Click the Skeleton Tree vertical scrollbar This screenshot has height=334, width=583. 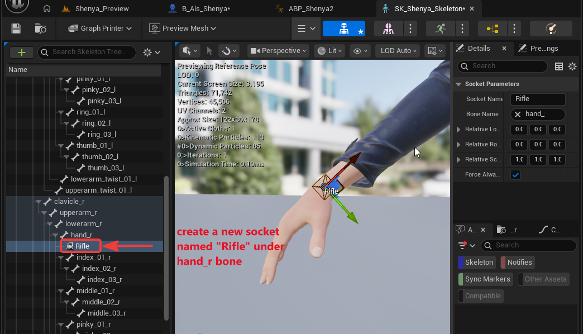(166, 247)
